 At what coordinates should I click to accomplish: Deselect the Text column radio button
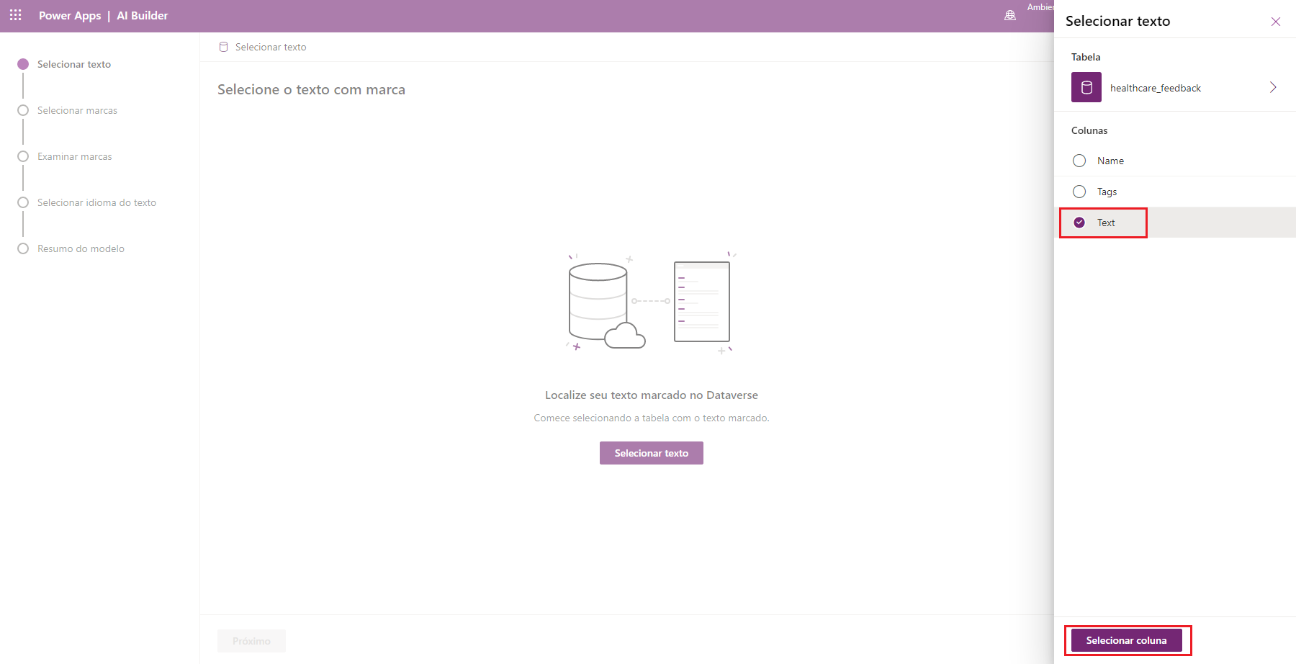pos(1079,223)
